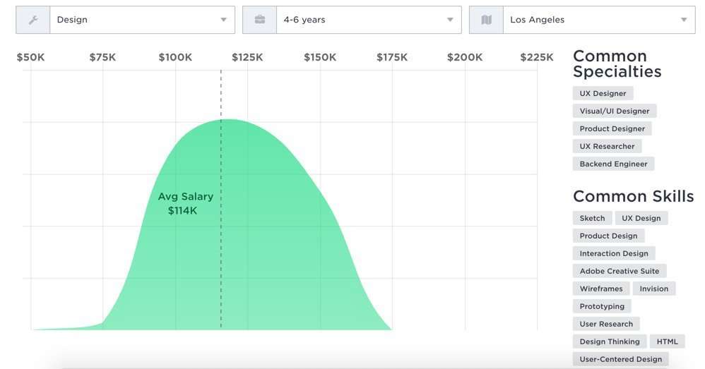Click the User-Centered Design skill tag
Image resolution: width=705 pixels, height=369 pixels.
[x=621, y=359]
